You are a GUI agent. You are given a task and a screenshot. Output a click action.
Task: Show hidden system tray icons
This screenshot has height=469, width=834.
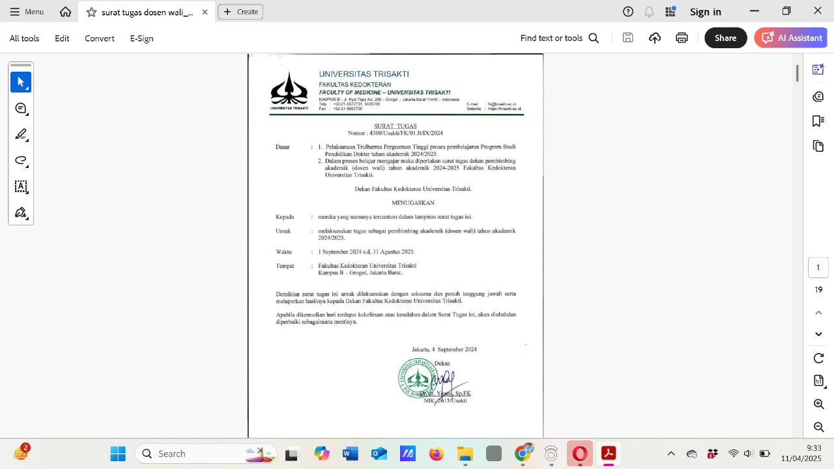point(671,453)
